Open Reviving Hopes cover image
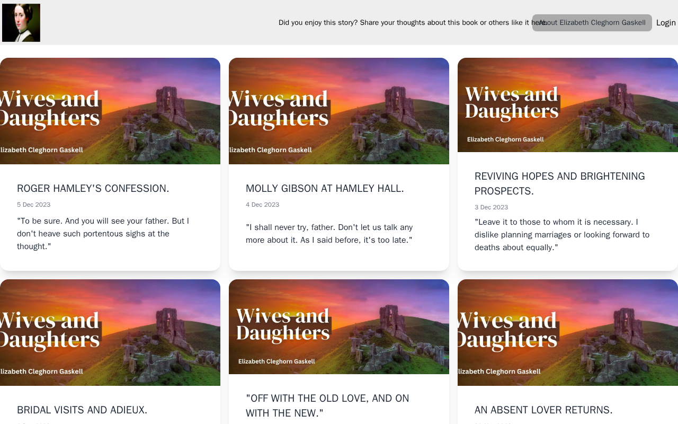 click(568, 105)
